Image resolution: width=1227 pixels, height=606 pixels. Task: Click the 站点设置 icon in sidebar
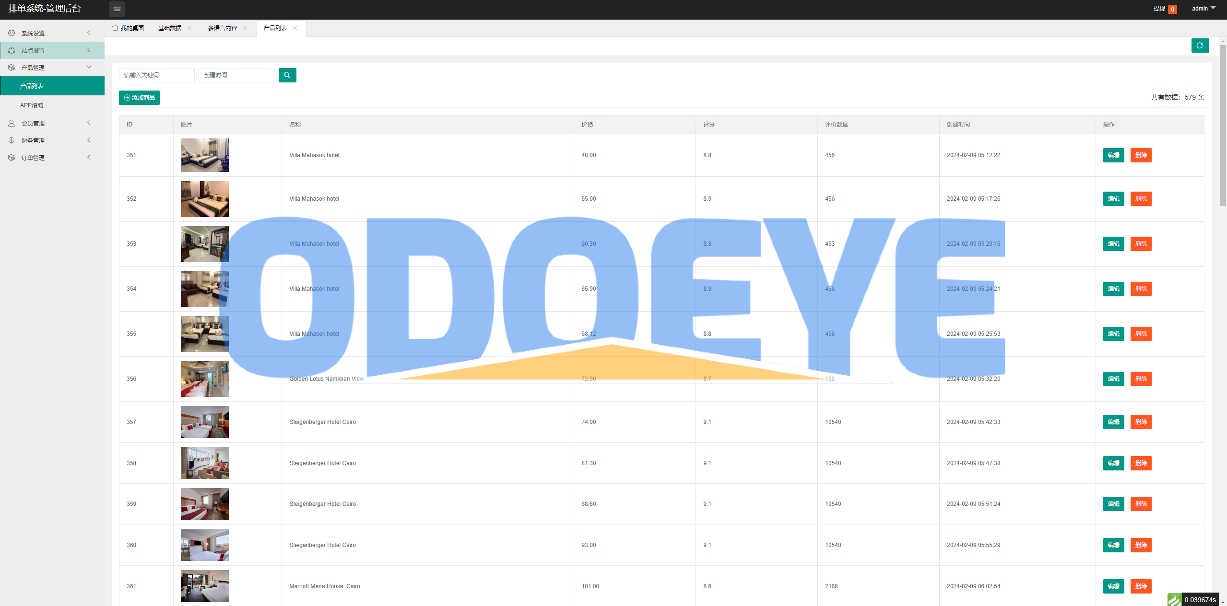pyautogui.click(x=12, y=50)
